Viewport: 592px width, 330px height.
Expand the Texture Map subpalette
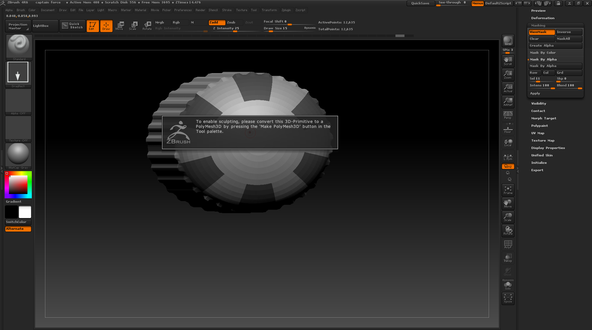(543, 141)
